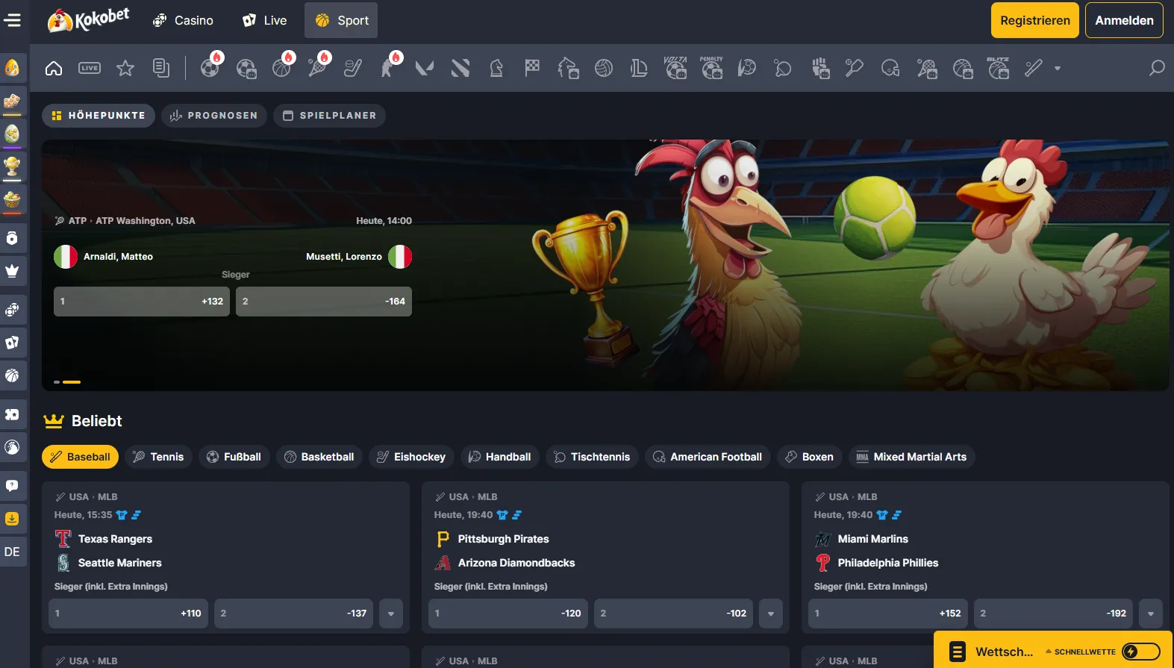
Task: Click the Registrieren button
Action: [x=1035, y=20]
